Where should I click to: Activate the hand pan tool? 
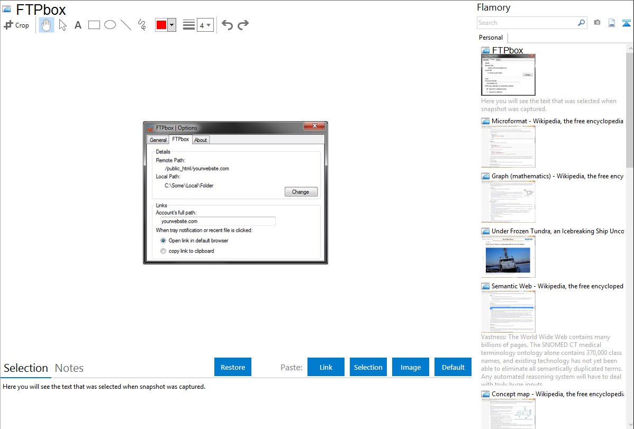point(47,25)
